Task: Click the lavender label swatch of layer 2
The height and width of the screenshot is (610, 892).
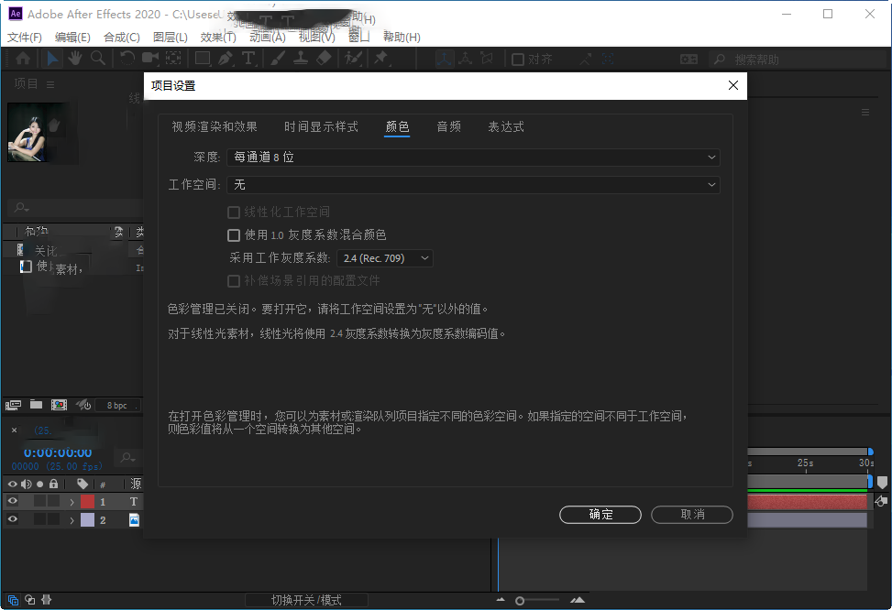Action: tap(87, 519)
